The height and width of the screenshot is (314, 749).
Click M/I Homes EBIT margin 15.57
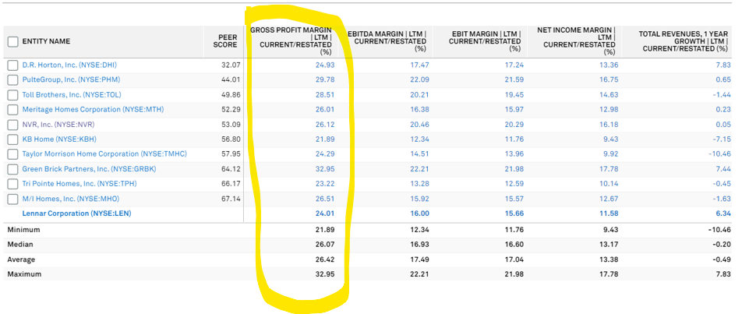pos(514,199)
